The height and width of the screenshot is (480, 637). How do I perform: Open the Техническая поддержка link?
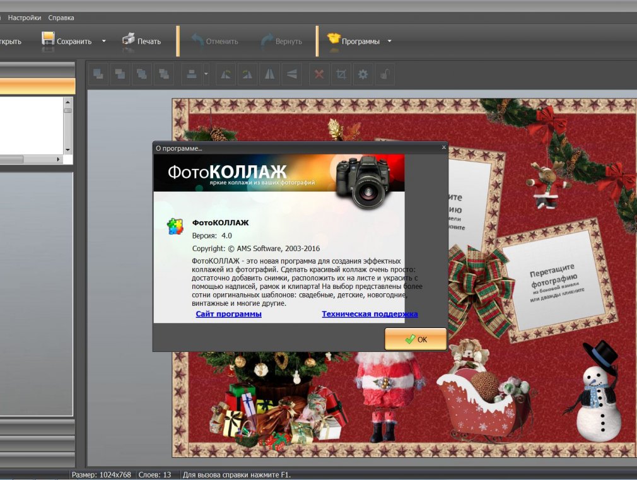click(370, 313)
